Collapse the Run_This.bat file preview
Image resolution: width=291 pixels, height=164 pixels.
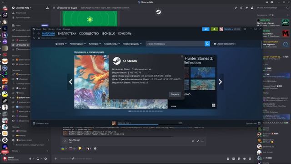[65, 141]
